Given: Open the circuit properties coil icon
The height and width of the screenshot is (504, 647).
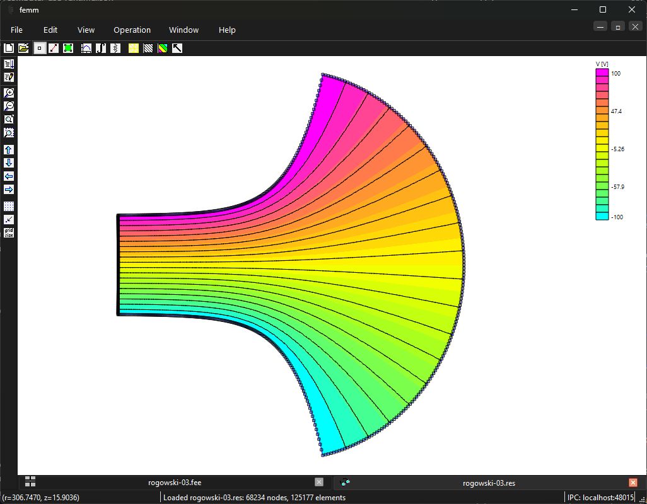Looking at the screenshot, I should tap(115, 49).
